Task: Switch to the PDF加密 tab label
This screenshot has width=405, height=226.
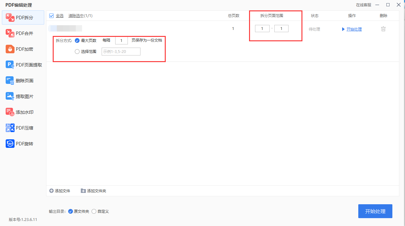Action: 25,49
